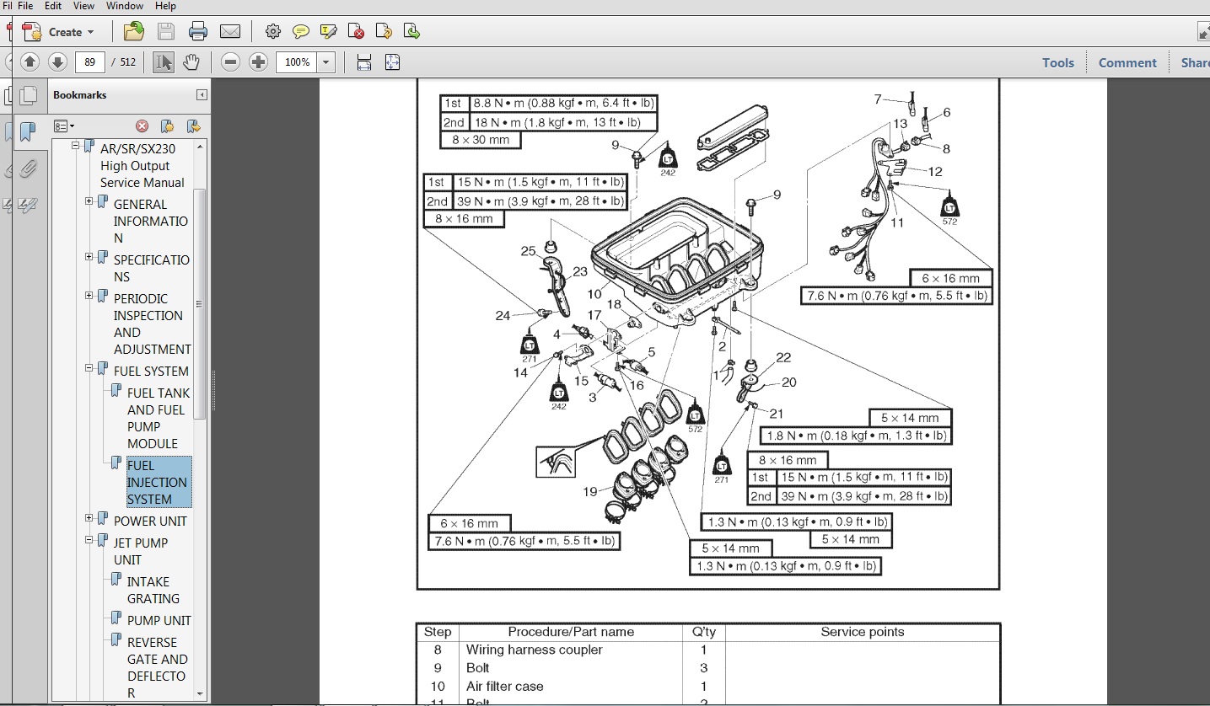Click the zoom in plus button

[259, 62]
